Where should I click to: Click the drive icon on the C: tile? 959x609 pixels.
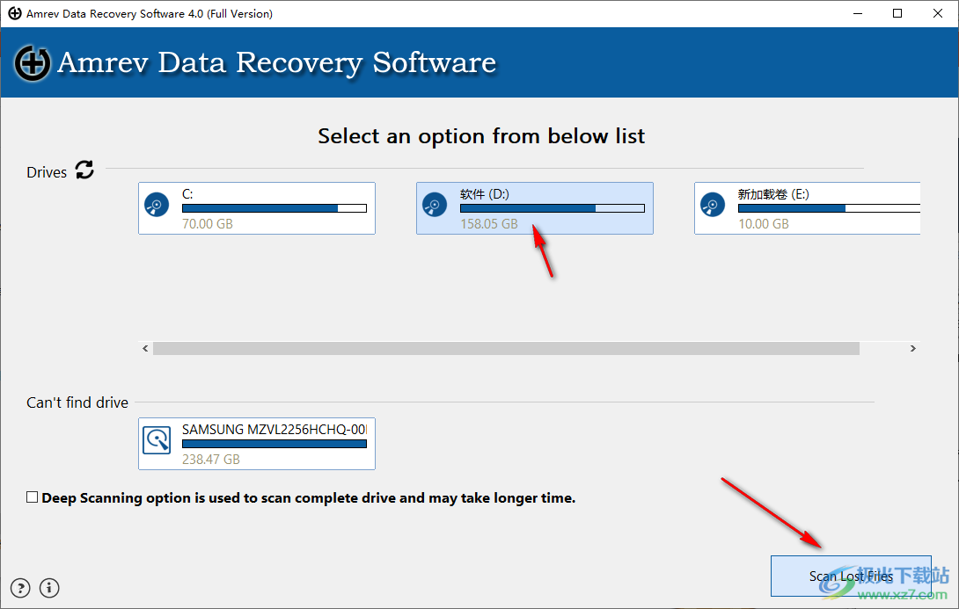(157, 204)
